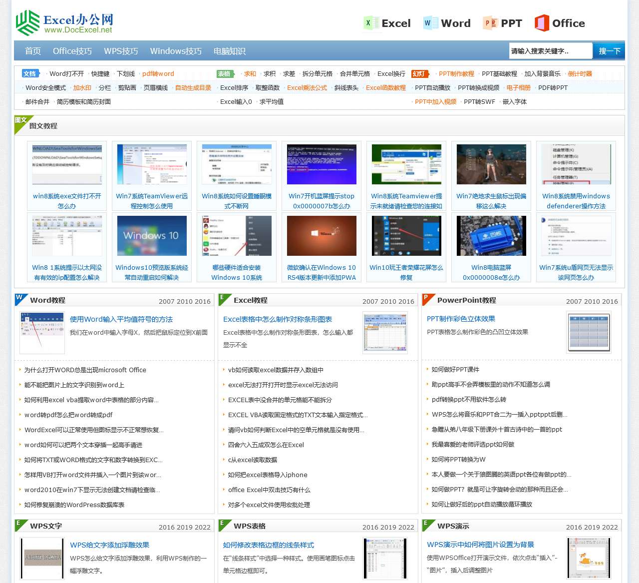Image resolution: width=639 pixels, height=583 pixels.
Task: Open Office技巧 navigation item
Action: 72,51
